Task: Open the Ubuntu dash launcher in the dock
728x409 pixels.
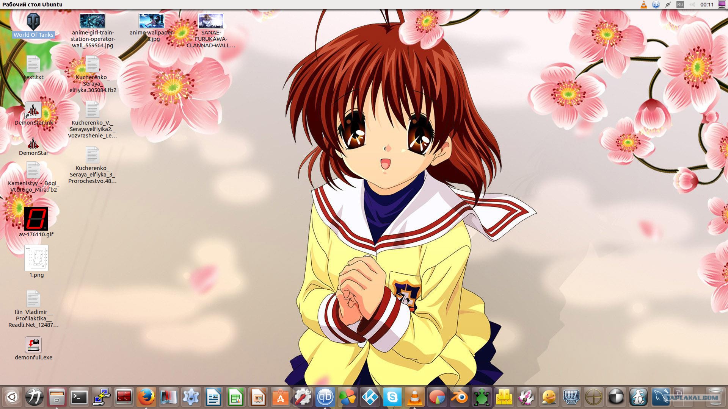Action: pos(12,397)
